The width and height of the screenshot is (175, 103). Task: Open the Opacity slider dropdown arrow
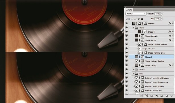[x=161, y=14]
